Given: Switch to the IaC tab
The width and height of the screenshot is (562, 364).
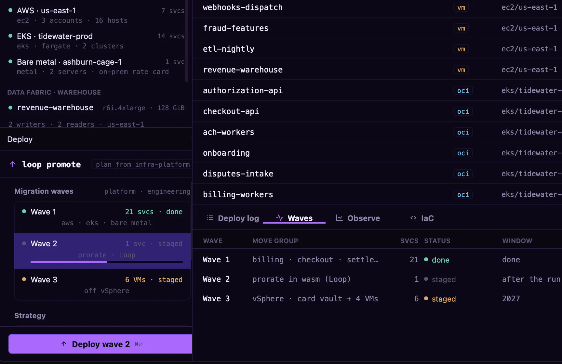Looking at the screenshot, I should click(422, 218).
